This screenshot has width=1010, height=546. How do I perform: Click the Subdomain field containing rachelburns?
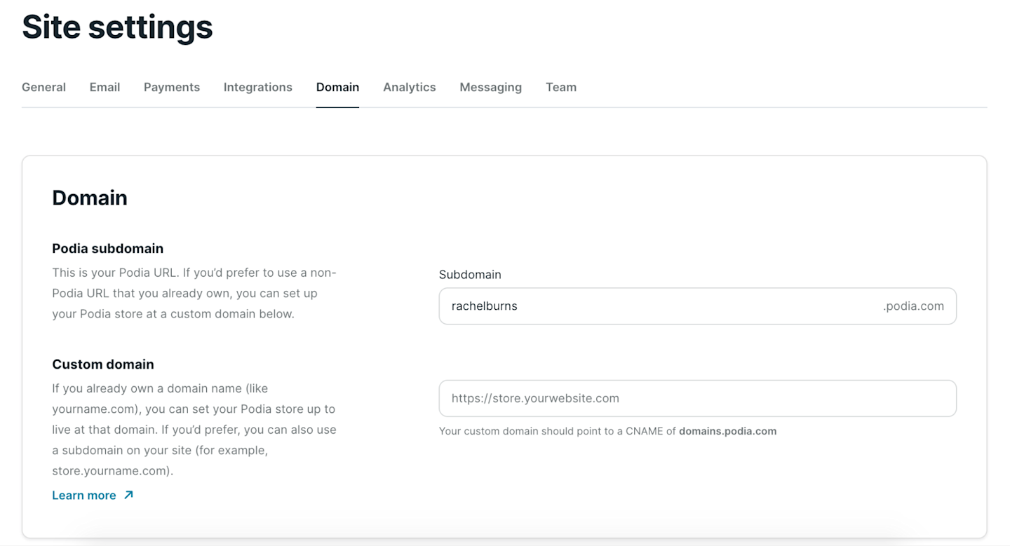point(698,306)
